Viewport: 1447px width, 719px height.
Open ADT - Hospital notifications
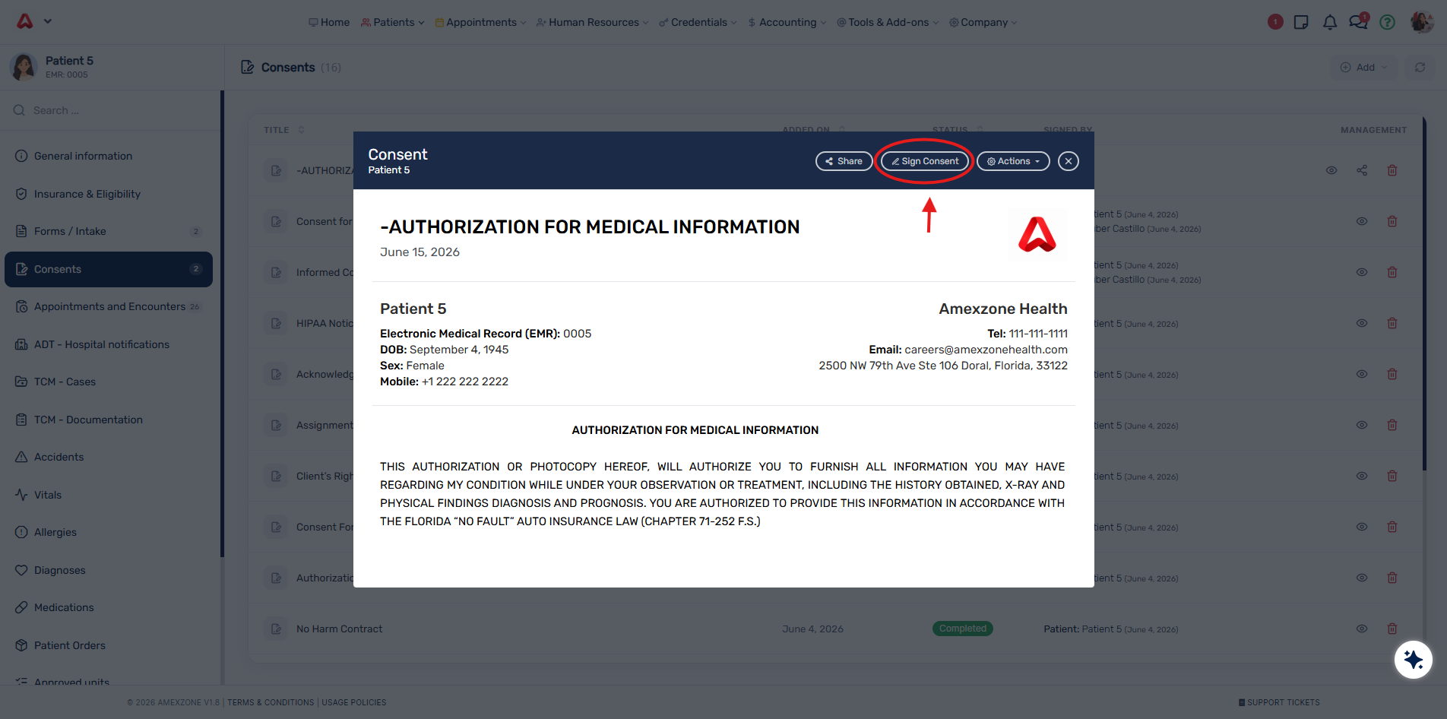(109, 344)
